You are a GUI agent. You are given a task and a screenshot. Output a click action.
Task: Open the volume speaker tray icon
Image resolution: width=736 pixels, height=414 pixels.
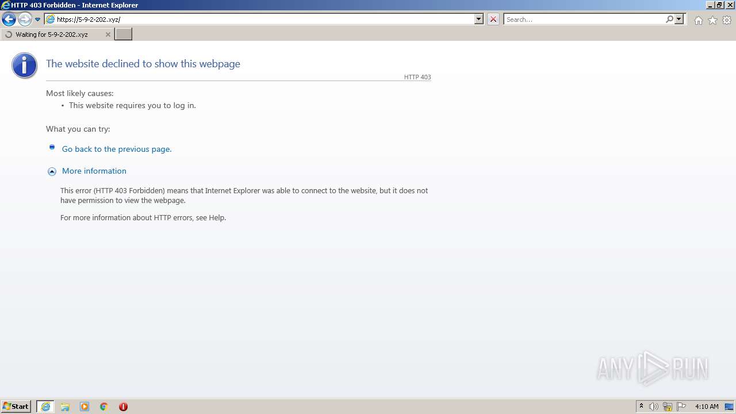(654, 407)
